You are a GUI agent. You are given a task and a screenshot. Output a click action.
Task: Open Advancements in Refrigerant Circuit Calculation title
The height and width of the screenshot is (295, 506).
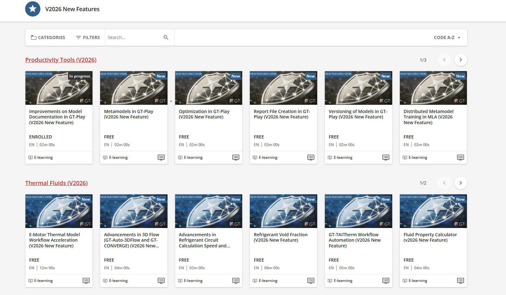click(204, 240)
